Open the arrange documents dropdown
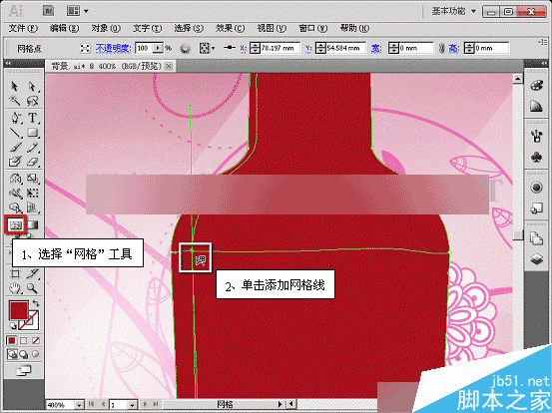This screenshot has height=413, width=552. 77,11
